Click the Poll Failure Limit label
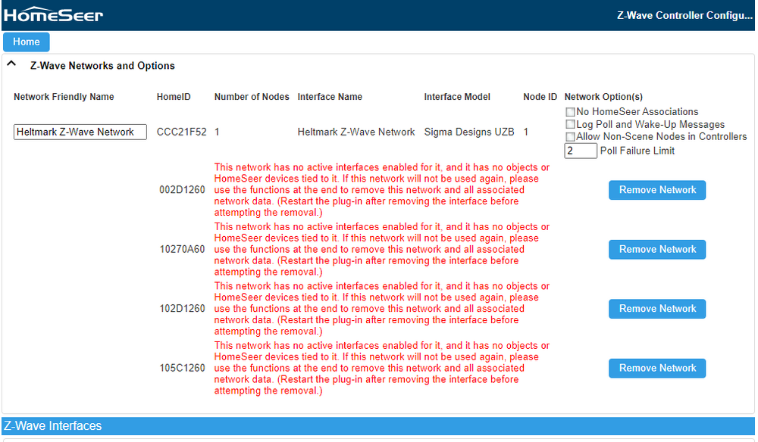 (x=637, y=151)
